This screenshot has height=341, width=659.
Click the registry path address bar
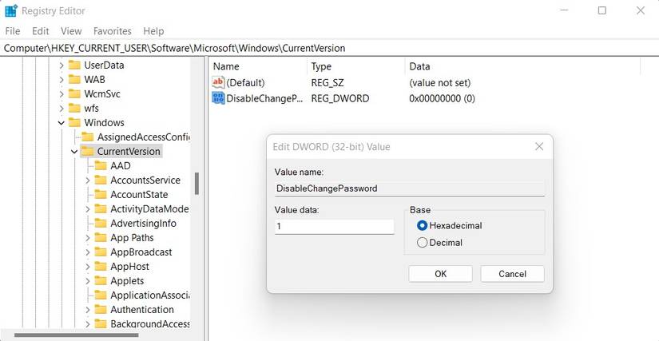click(329, 48)
